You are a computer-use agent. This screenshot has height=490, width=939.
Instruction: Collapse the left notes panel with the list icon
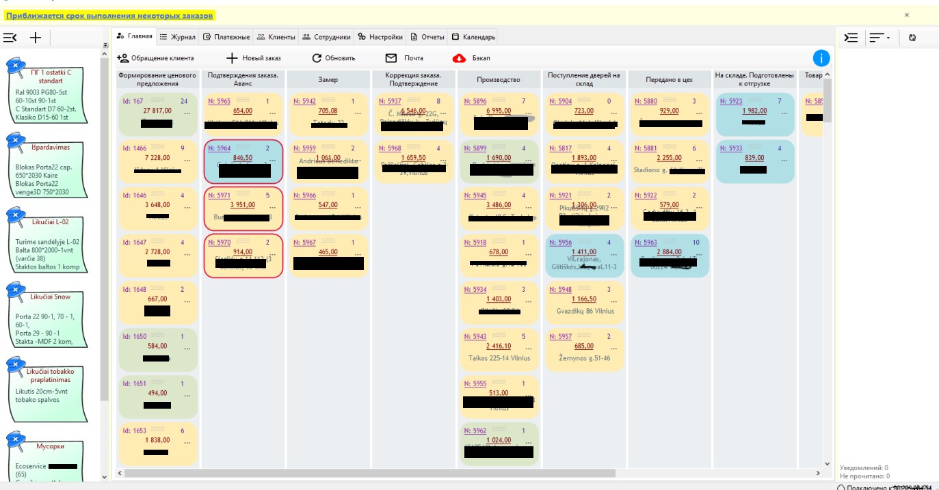[10, 38]
